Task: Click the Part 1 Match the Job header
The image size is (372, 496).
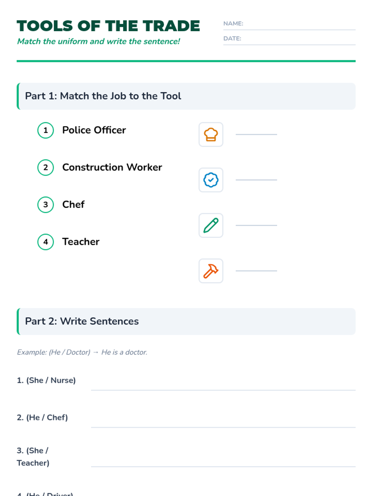Action: coord(186,96)
